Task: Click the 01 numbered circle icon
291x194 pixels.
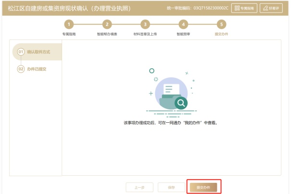Action: point(21,52)
